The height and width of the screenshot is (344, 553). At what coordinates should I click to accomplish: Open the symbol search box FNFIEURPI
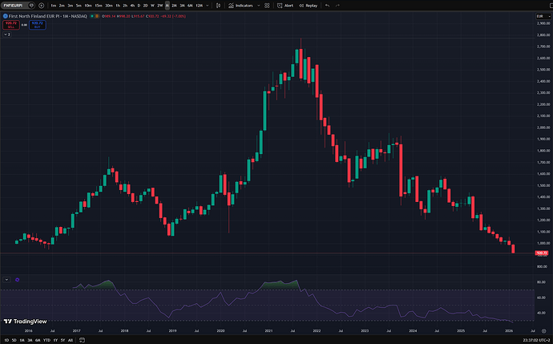coord(18,6)
